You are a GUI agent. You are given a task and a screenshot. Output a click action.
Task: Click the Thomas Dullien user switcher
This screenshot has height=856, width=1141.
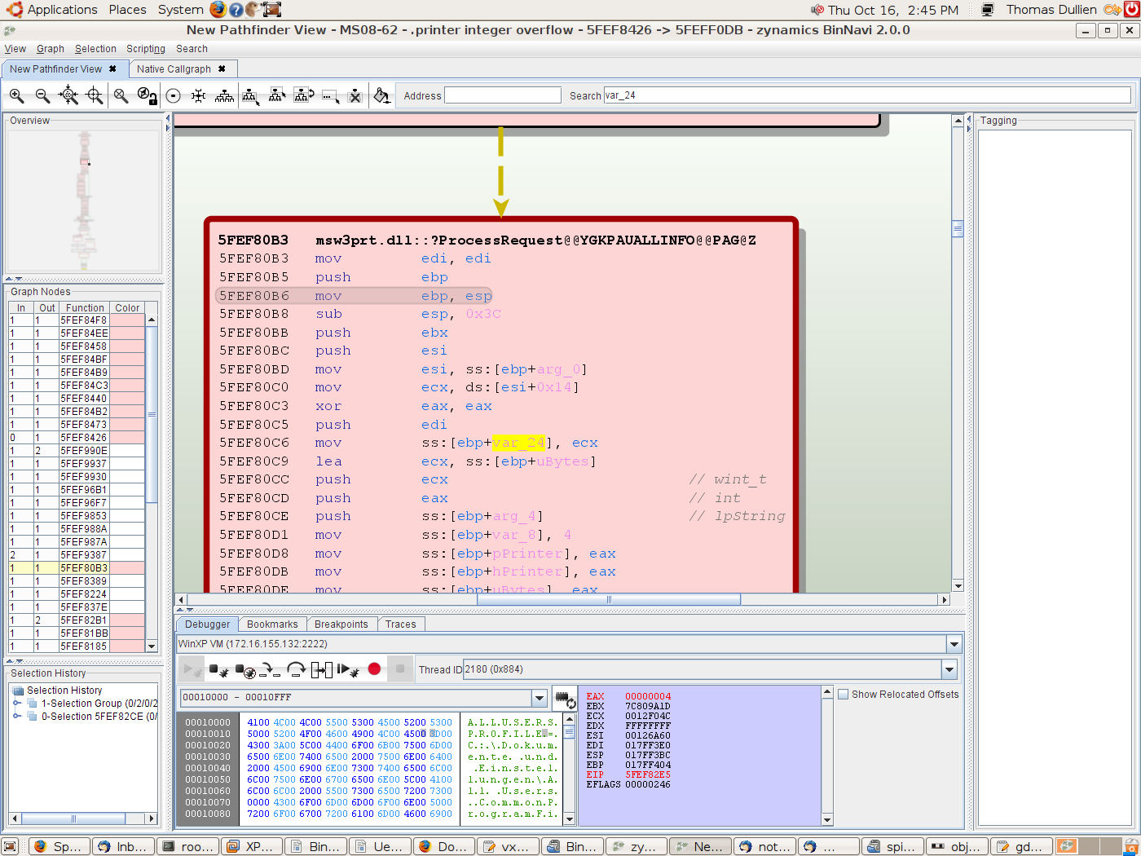pos(1051,10)
